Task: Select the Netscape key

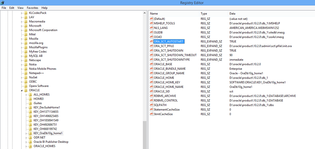Action: pyautogui.click(x=34, y=60)
